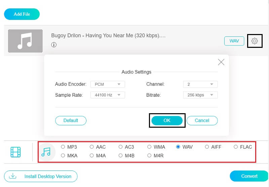Image resolution: width=269 pixels, height=187 pixels.
Task: Select the audio format music note icon
Action: [x=46, y=152]
